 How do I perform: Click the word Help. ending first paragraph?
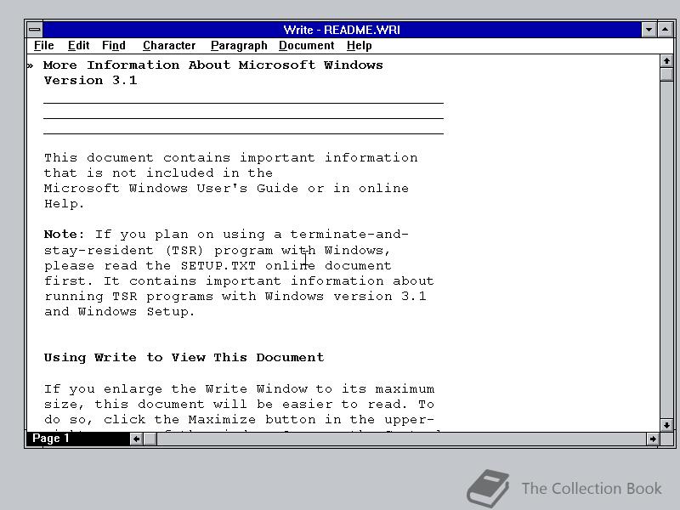(x=65, y=204)
